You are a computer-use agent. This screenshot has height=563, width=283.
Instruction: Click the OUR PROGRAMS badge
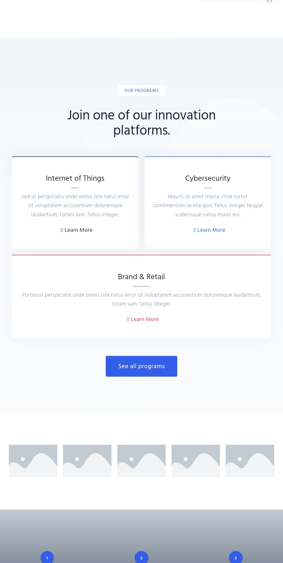pos(141,90)
